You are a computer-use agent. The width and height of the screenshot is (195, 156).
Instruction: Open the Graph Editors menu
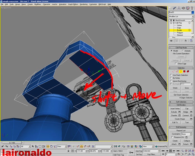click(72, 4)
